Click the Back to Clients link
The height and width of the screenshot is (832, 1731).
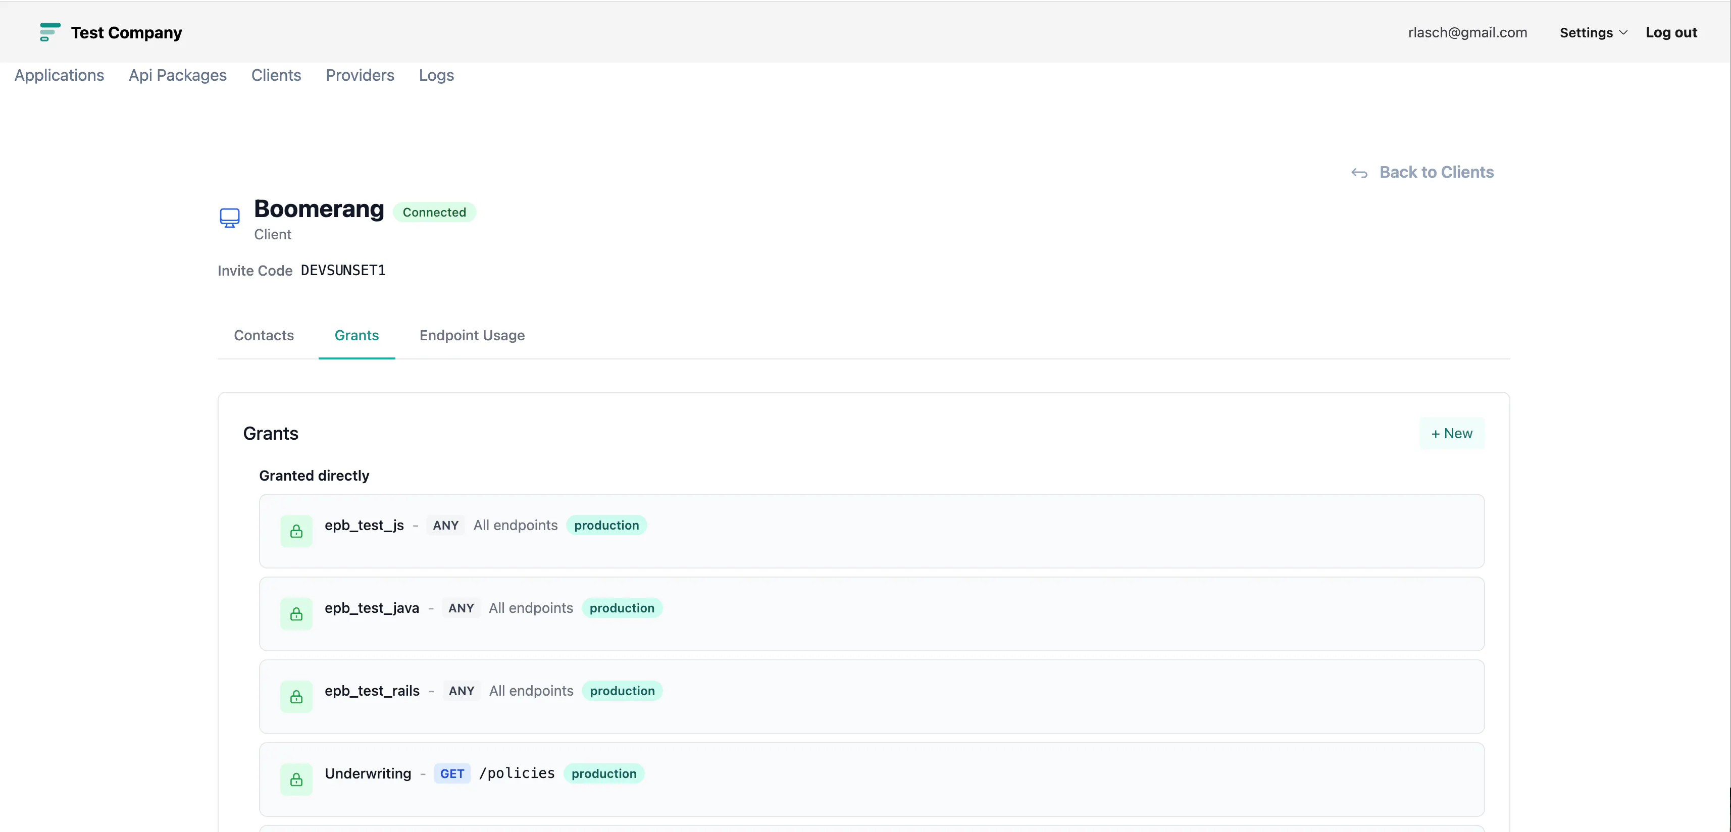[1437, 173]
